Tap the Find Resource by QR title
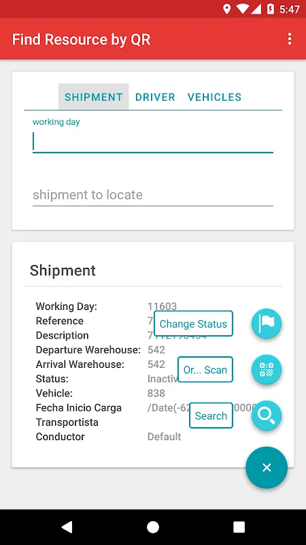Viewport: 306px width, 545px height. [x=82, y=40]
